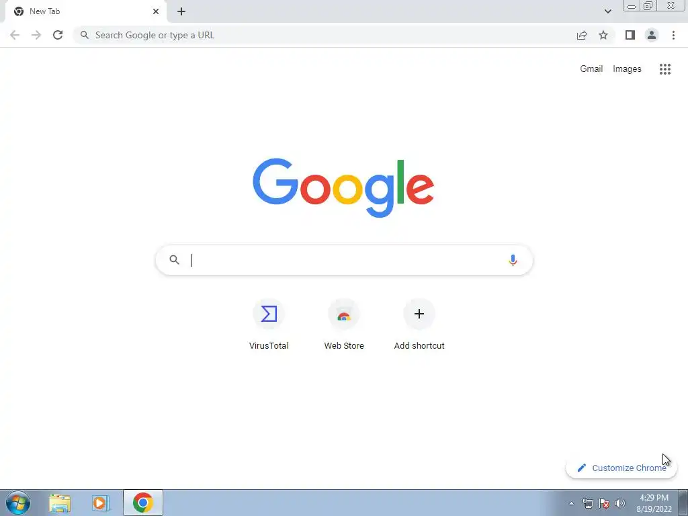The image size is (688, 516).
Task: Open Chrome's three-dot menu
Action: pyautogui.click(x=673, y=35)
